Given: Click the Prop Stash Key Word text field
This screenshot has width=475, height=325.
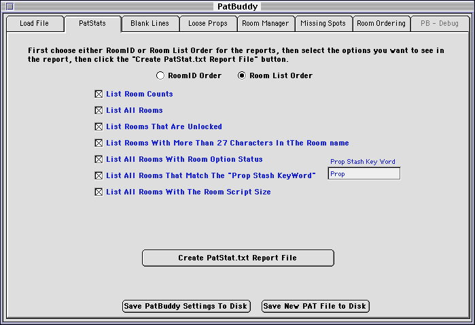Looking at the screenshot, I should [364, 174].
